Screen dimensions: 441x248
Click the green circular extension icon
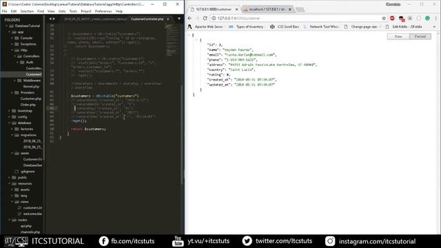coord(427,19)
